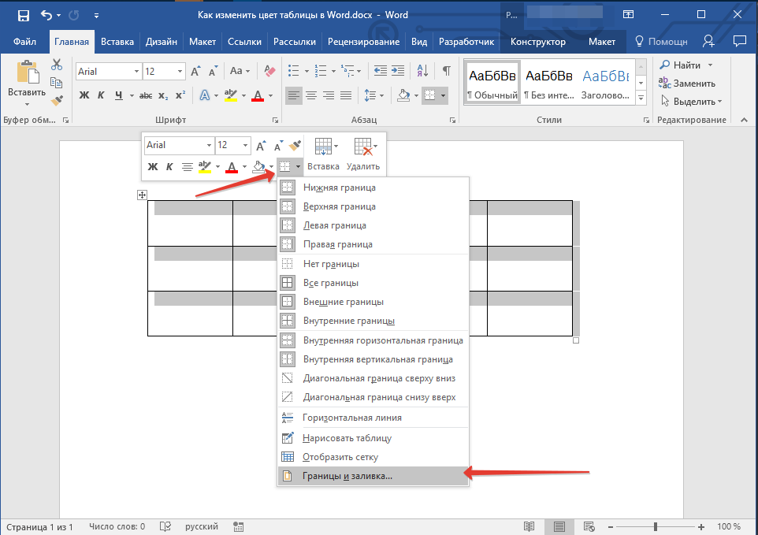The height and width of the screenshot is (535, 758).
Task: Toggle paragraph marks (¶) display
Action: pyautogui.click(x=447, y=71)
